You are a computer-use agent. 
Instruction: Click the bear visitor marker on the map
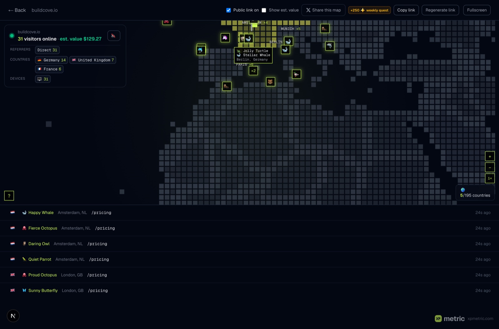(270, 82)
